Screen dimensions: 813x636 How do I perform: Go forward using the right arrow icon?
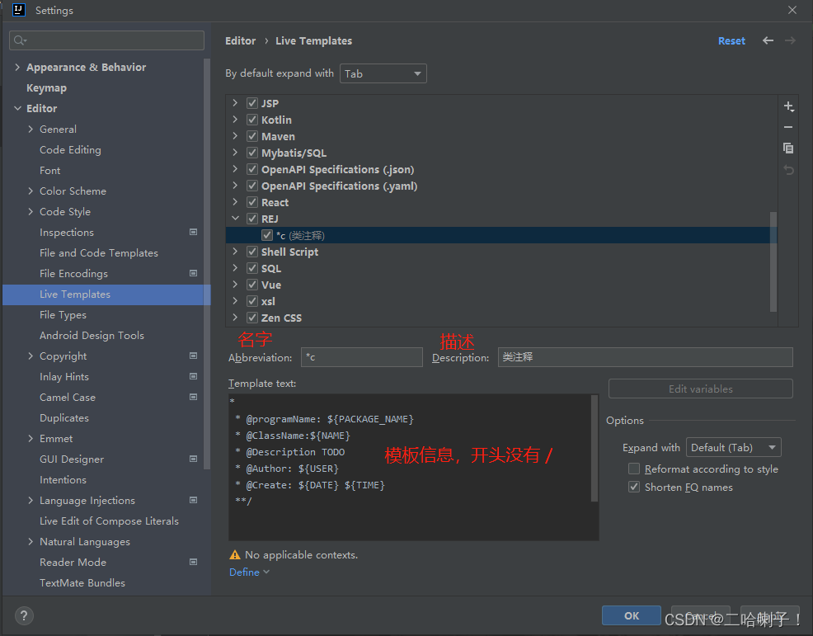[x=790, y=40]
